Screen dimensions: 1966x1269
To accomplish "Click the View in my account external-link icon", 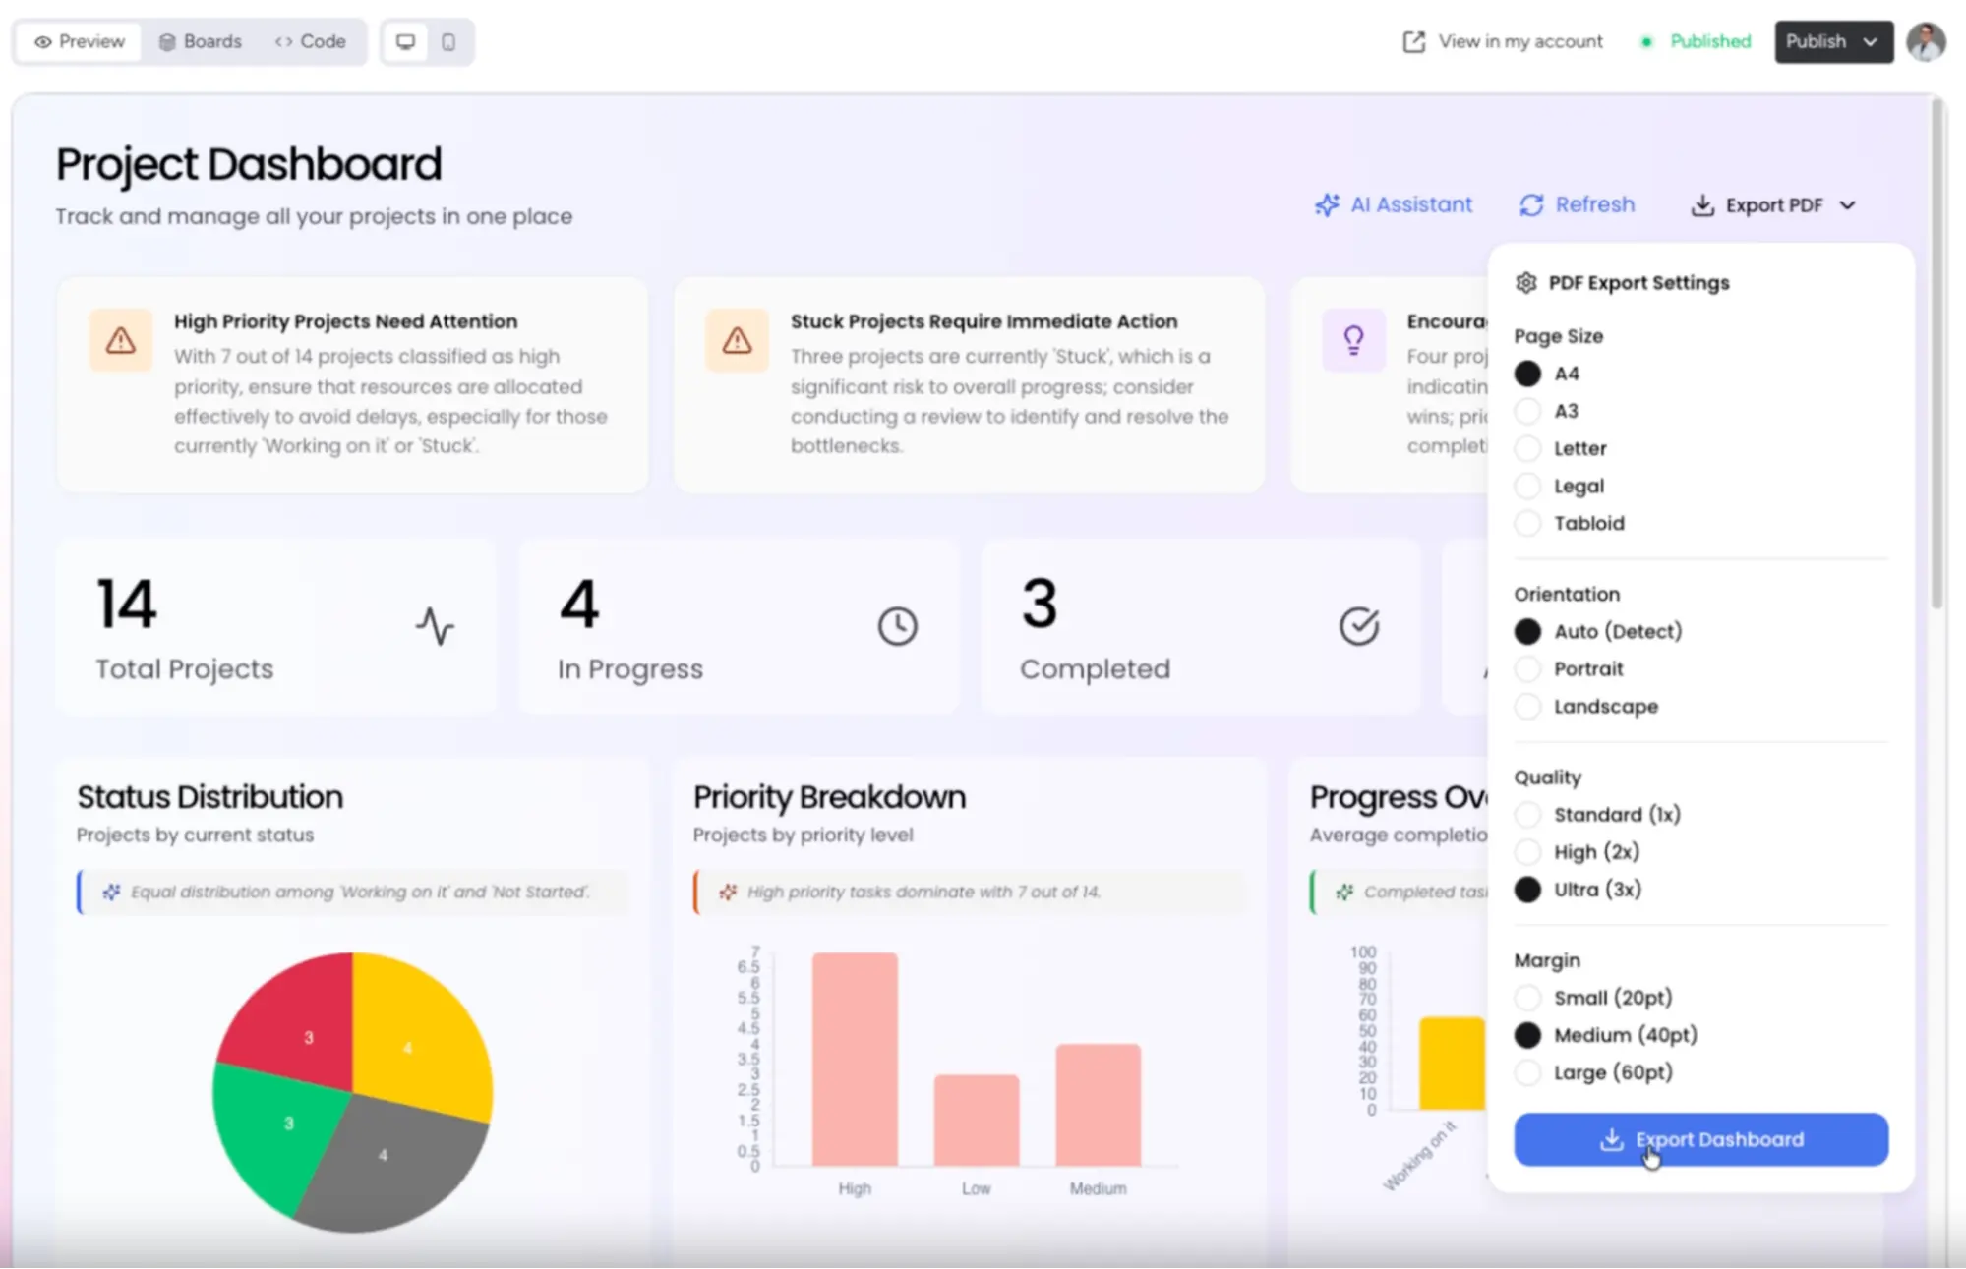I will coord(1413,41).
